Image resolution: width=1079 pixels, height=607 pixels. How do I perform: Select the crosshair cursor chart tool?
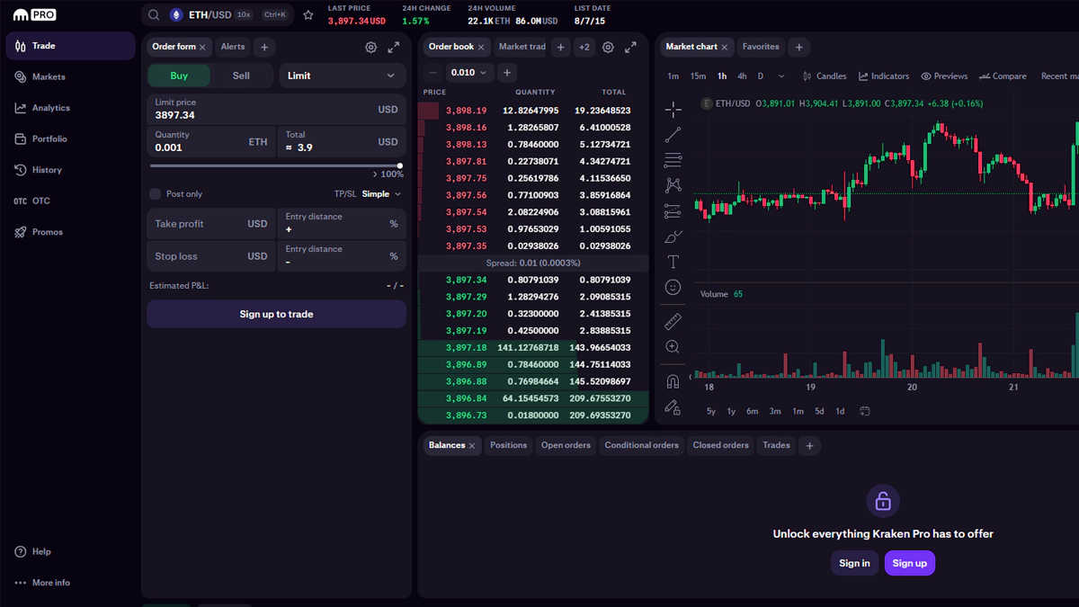(673, 110)
